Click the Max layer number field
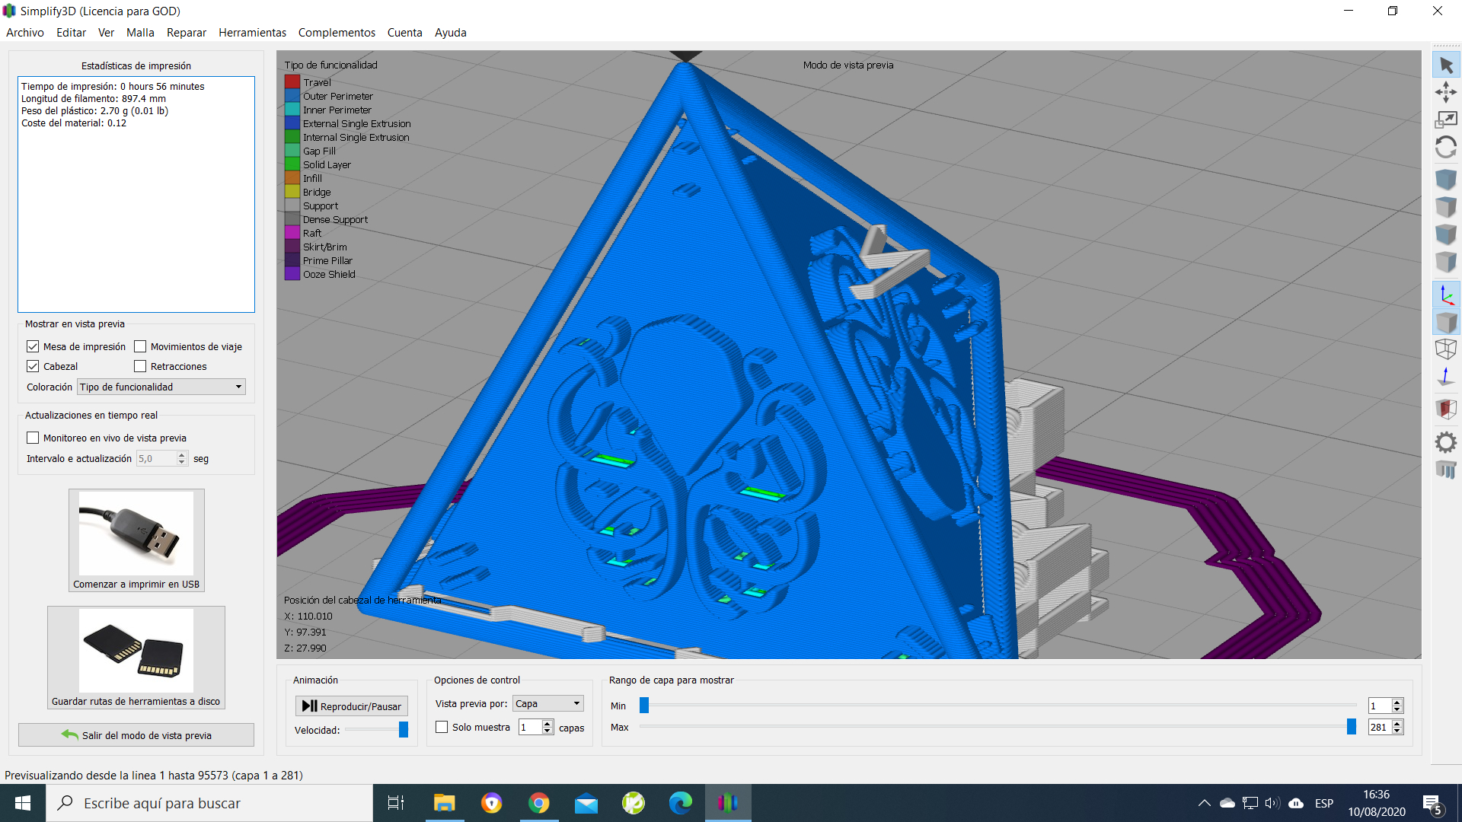 tap(1380, 728)
